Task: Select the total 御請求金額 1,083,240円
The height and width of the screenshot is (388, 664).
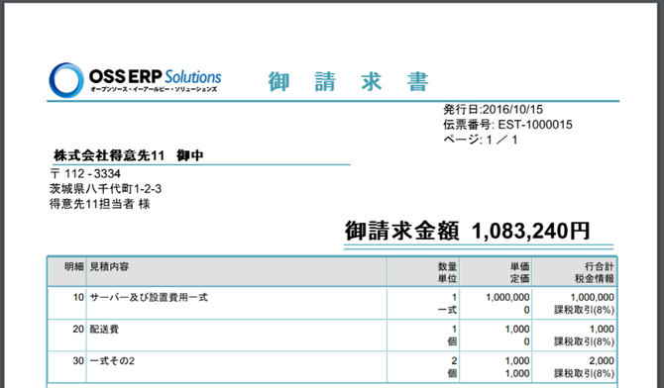Action: coord(468,231)
